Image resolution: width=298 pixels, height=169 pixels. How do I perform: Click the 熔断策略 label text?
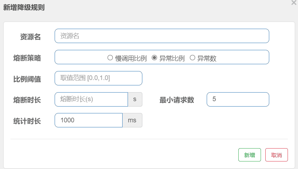(27, 58)
